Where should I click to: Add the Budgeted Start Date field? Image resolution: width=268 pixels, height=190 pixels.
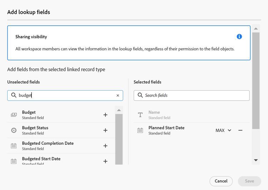(105, 161)
